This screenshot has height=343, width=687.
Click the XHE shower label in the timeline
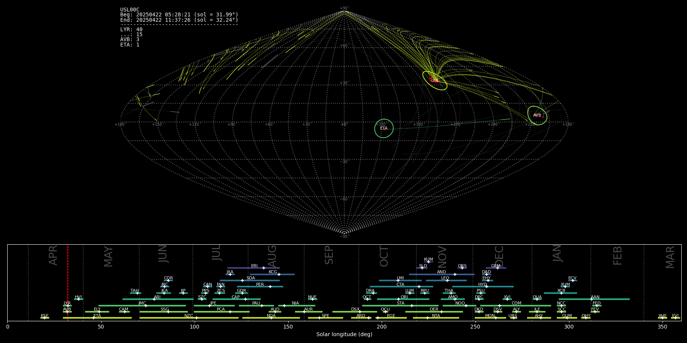[663, 316]
